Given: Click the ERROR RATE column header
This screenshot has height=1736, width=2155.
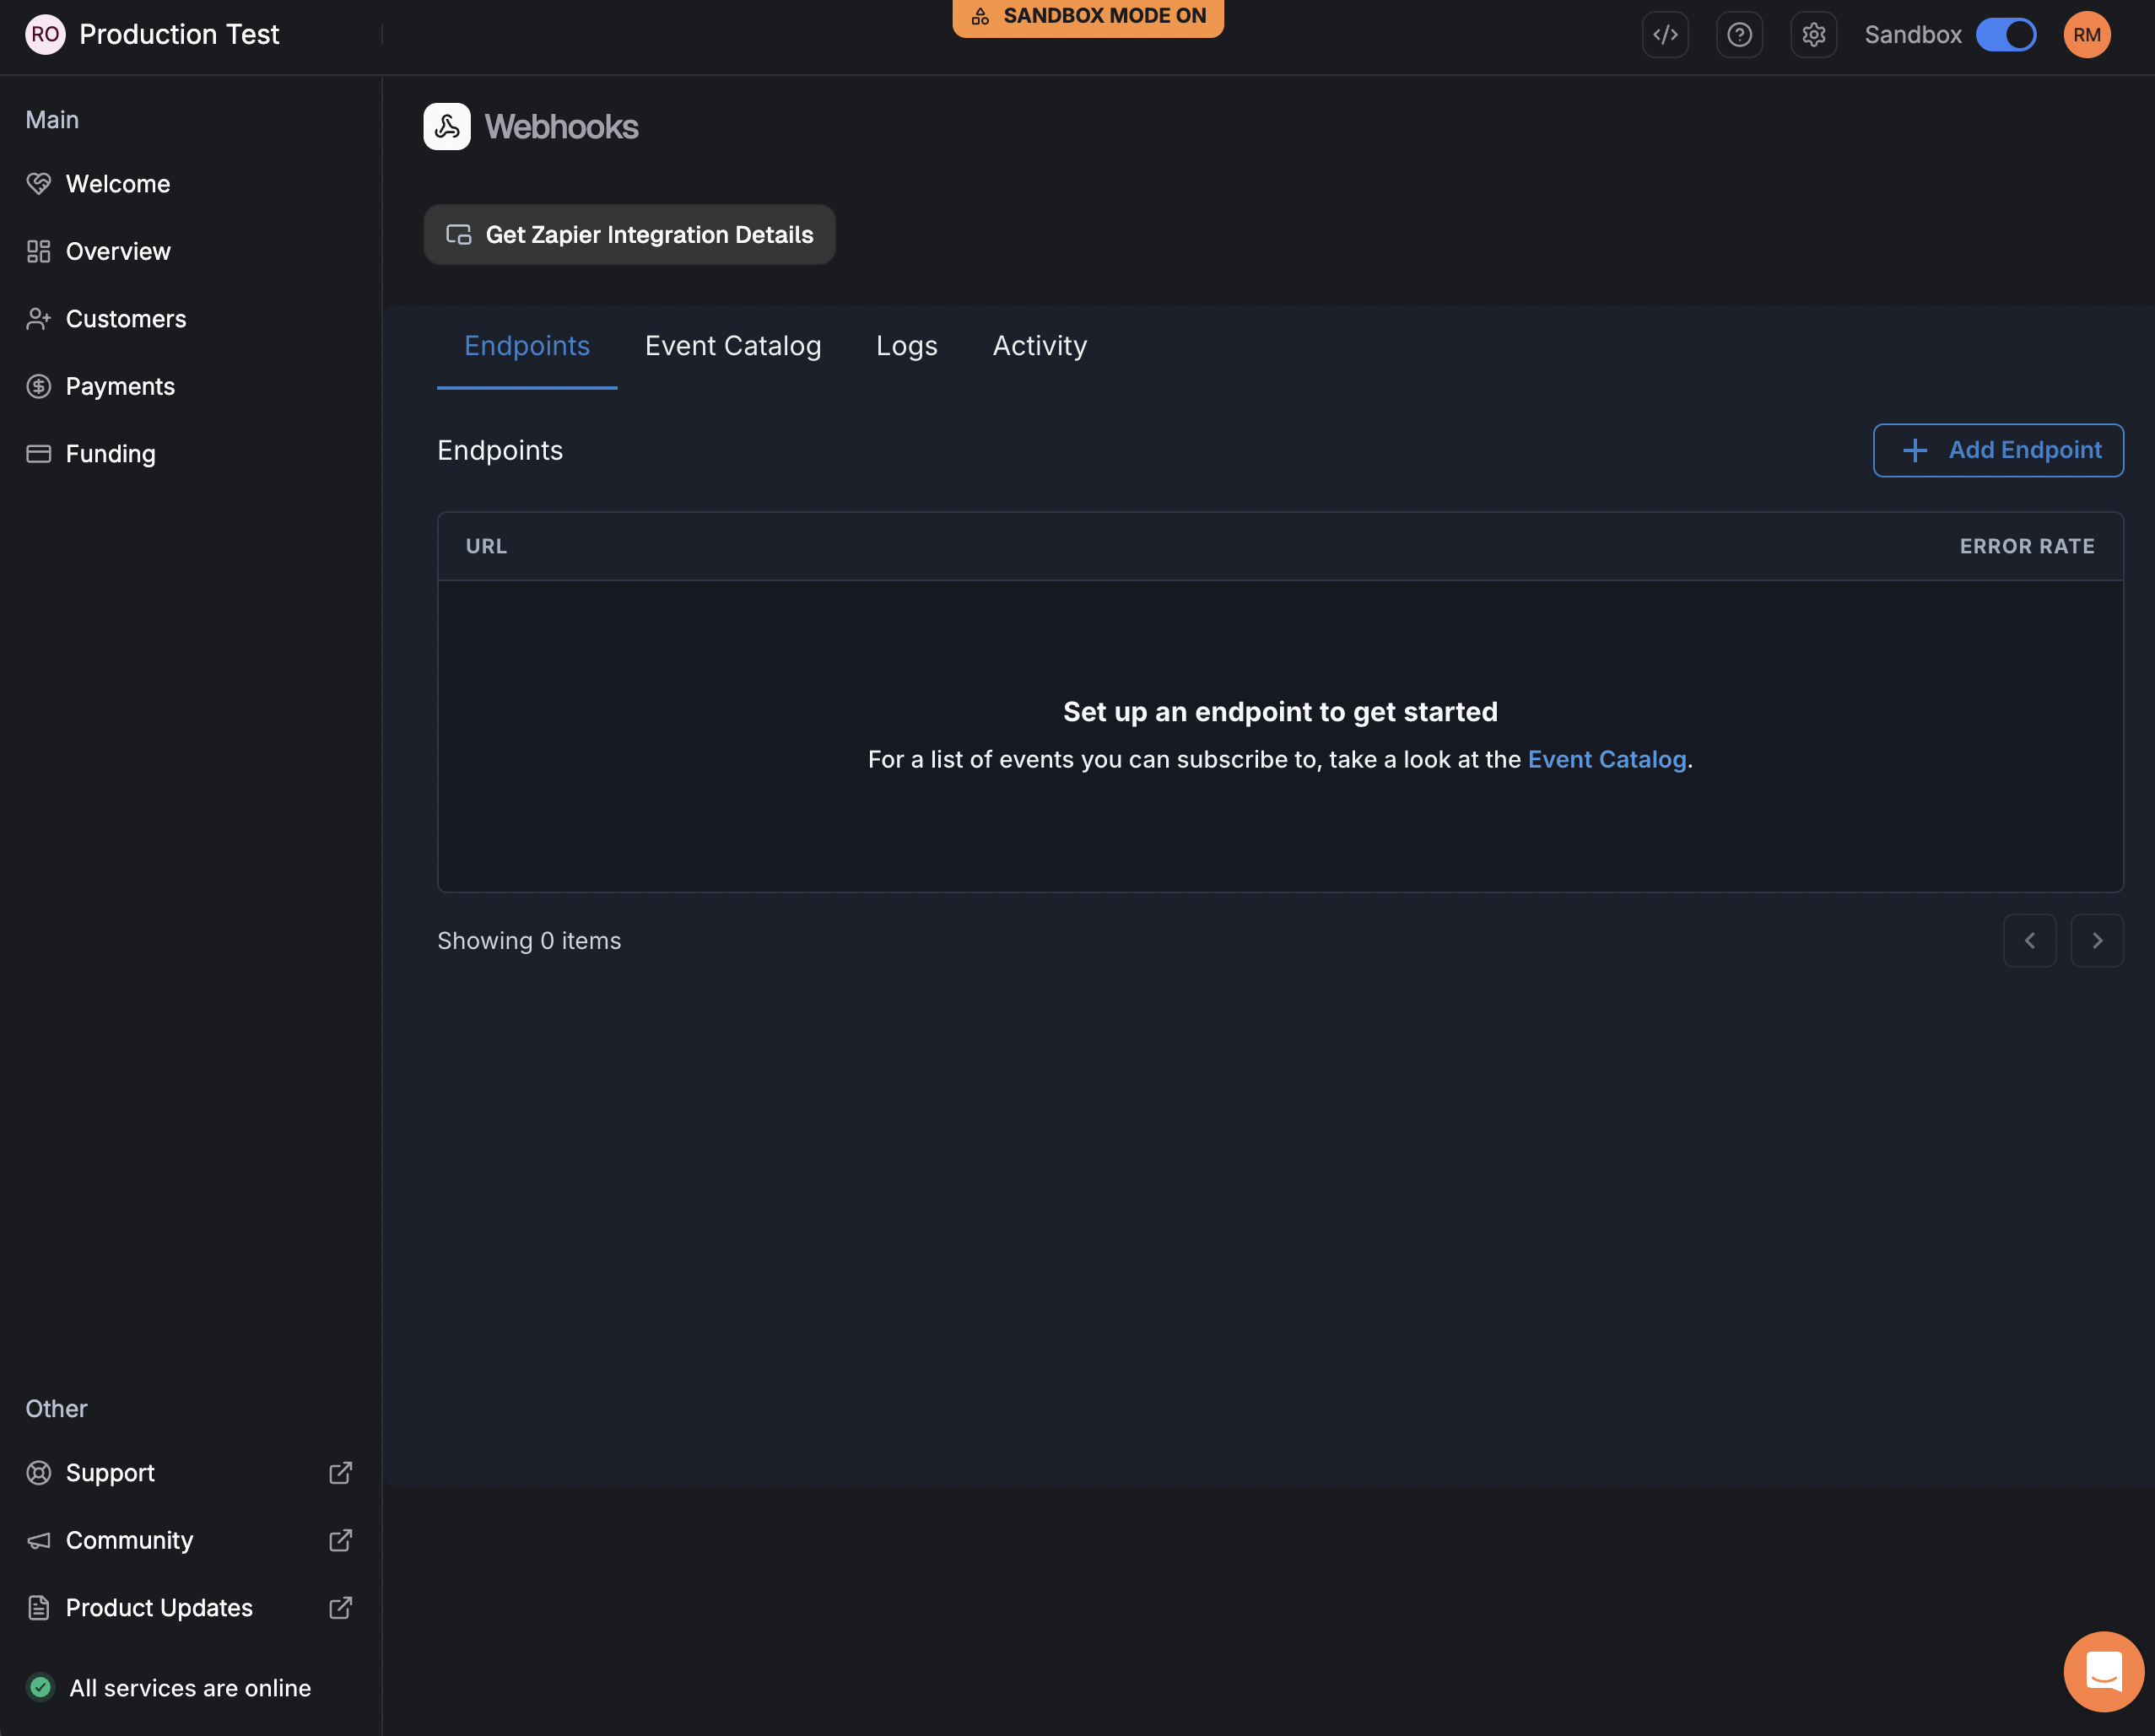Looking at the screenshot, I should tap(2027, 547).
